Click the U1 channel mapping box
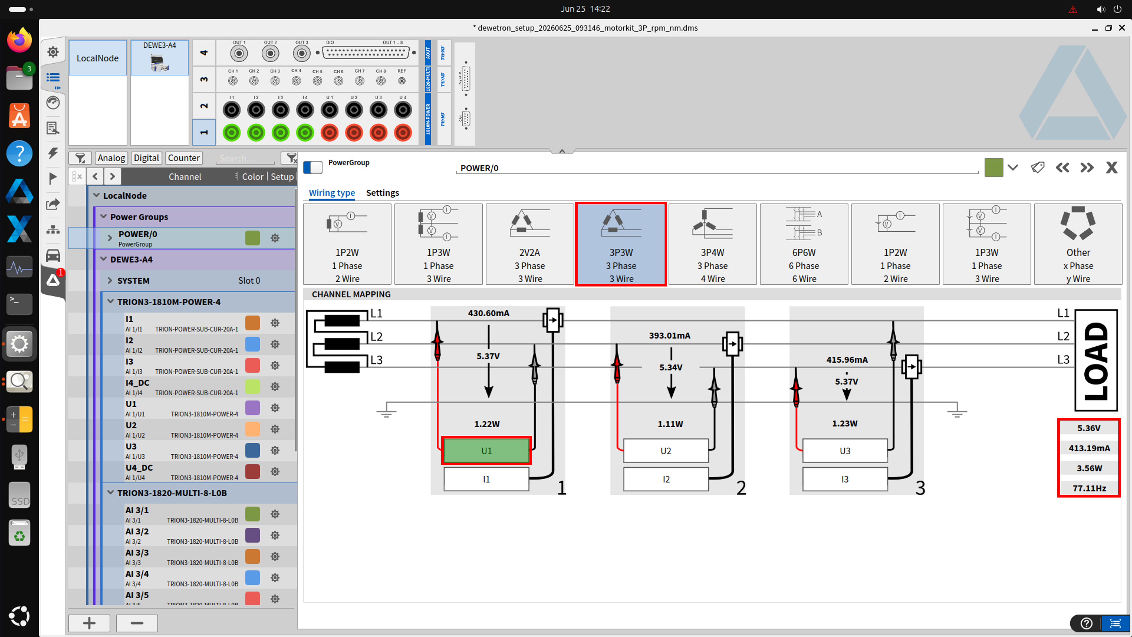 pyautogui.click(x=487, y=451)
